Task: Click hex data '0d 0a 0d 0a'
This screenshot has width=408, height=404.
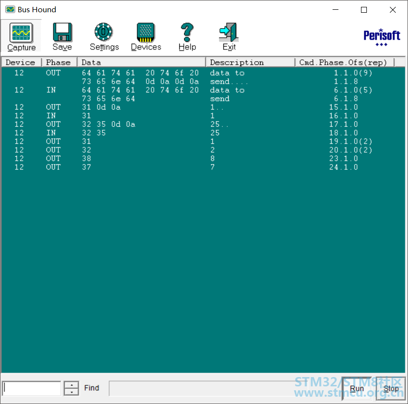Action: pos(172,82)
